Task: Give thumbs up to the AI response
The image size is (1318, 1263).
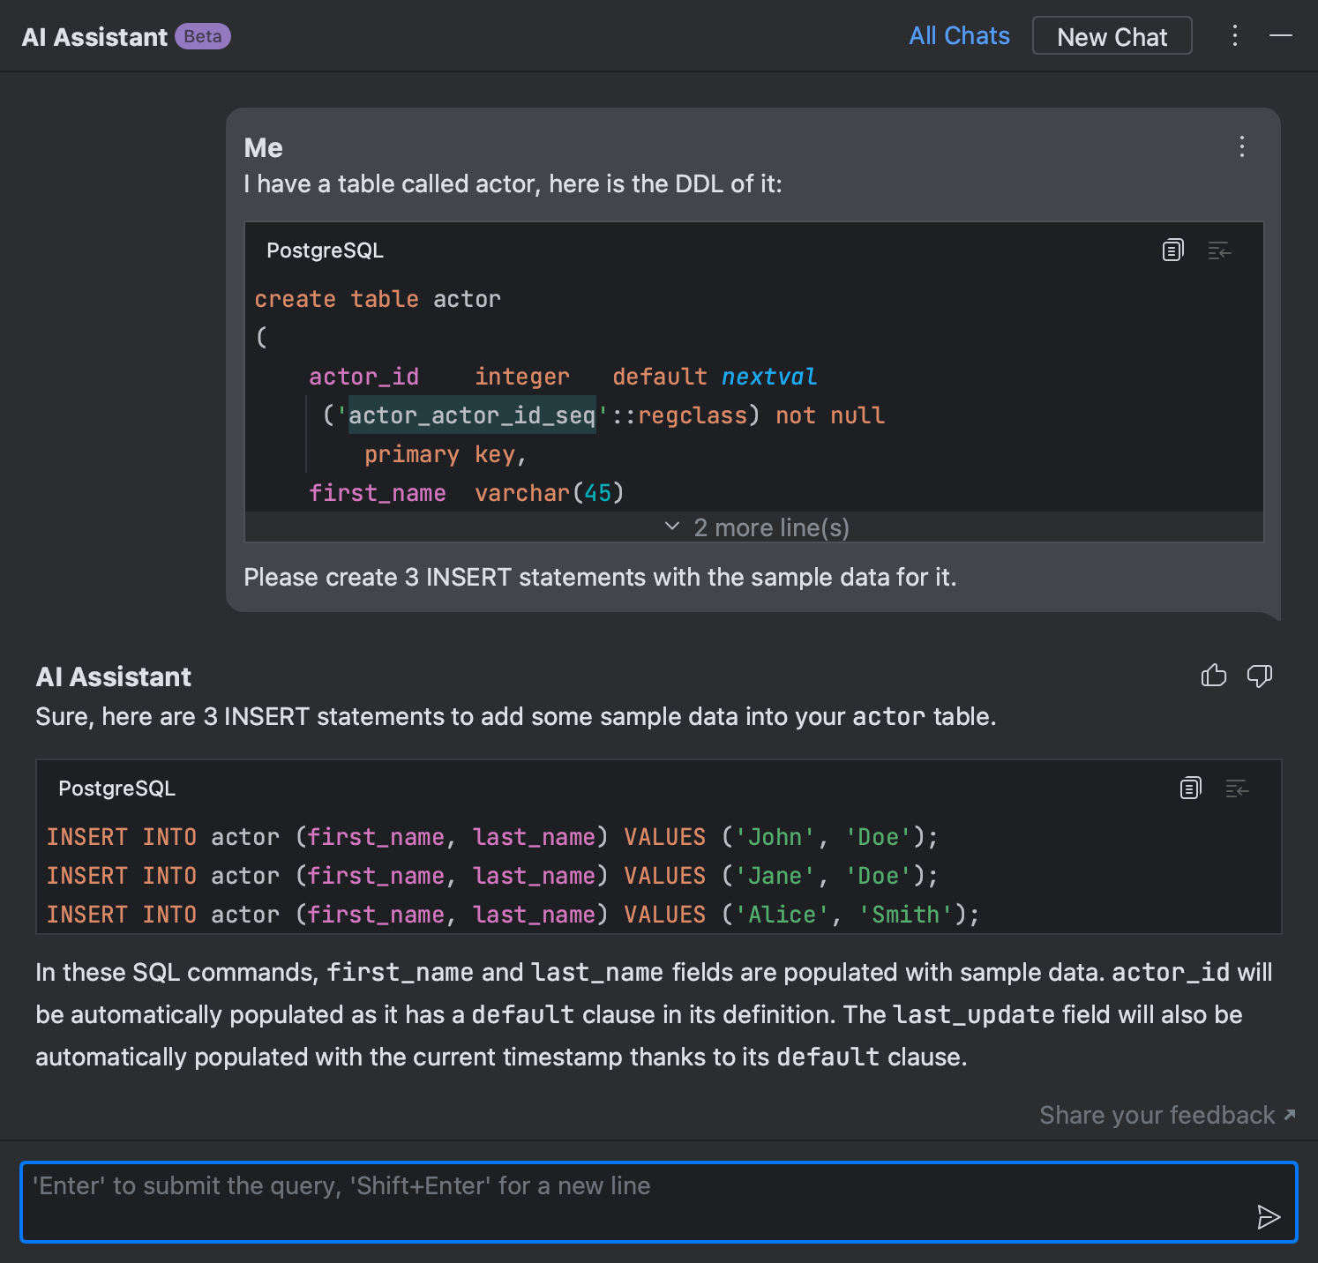Action: point(1213,676)
